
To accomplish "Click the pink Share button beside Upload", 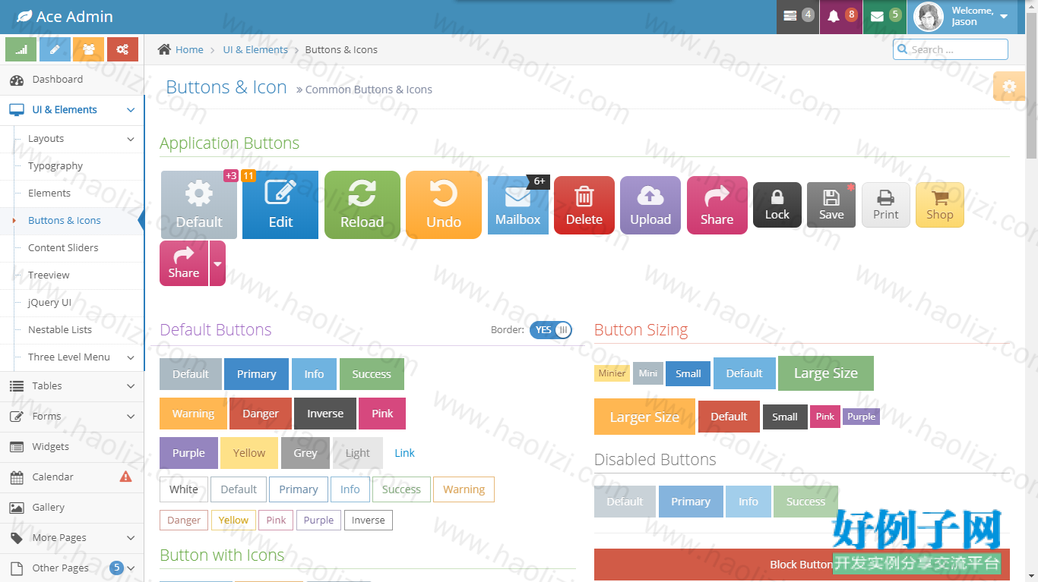I will tap(717, 205).
